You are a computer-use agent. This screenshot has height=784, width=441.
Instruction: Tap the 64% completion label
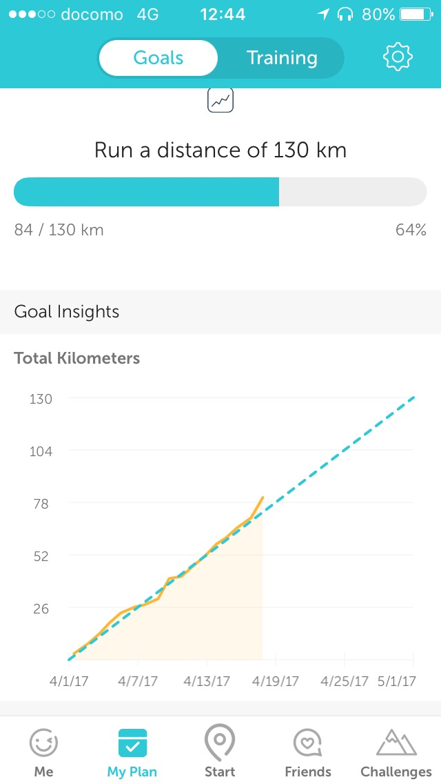(411, 230)
